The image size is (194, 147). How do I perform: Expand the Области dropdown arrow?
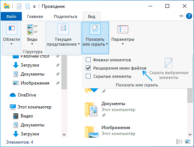[11, 44]
